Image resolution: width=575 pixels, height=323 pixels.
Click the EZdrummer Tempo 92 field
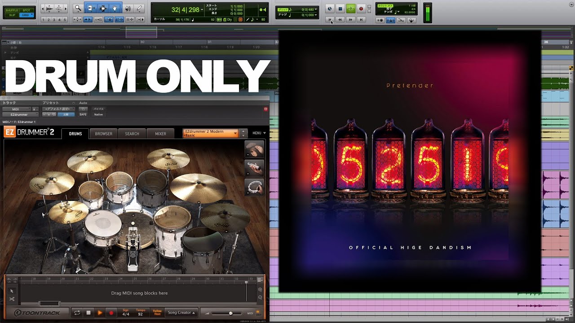141,313
